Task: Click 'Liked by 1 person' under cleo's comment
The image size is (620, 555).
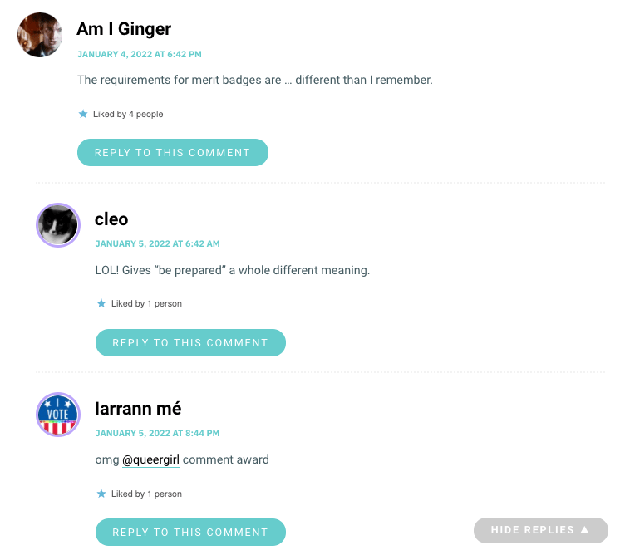Action: click(146, 303)
